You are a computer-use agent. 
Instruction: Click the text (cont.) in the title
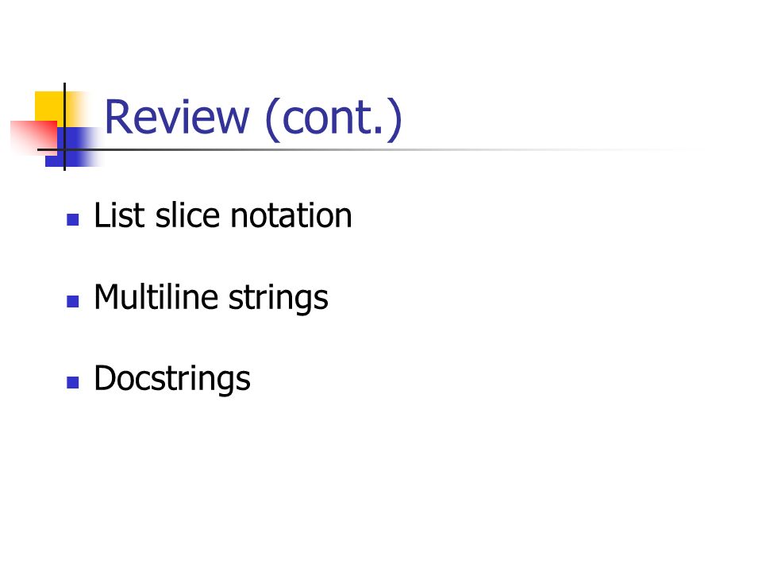(x=334, y=119)
